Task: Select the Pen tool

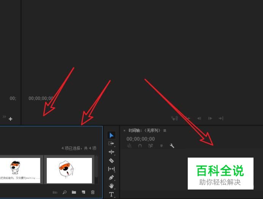Action: click(111, 177)
